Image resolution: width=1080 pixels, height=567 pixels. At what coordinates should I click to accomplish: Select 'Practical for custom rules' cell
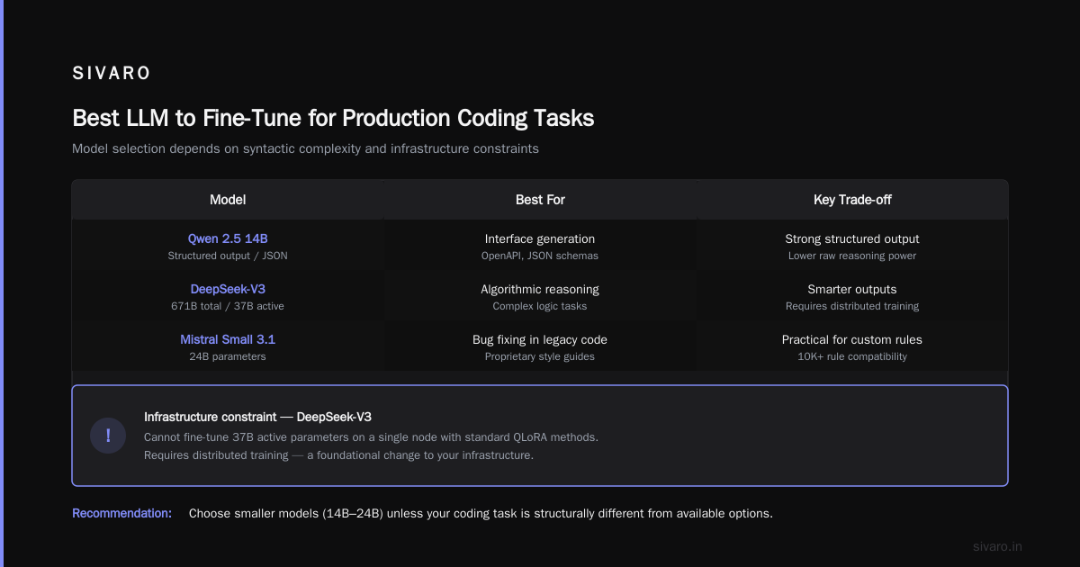click(x=852, y=339)
